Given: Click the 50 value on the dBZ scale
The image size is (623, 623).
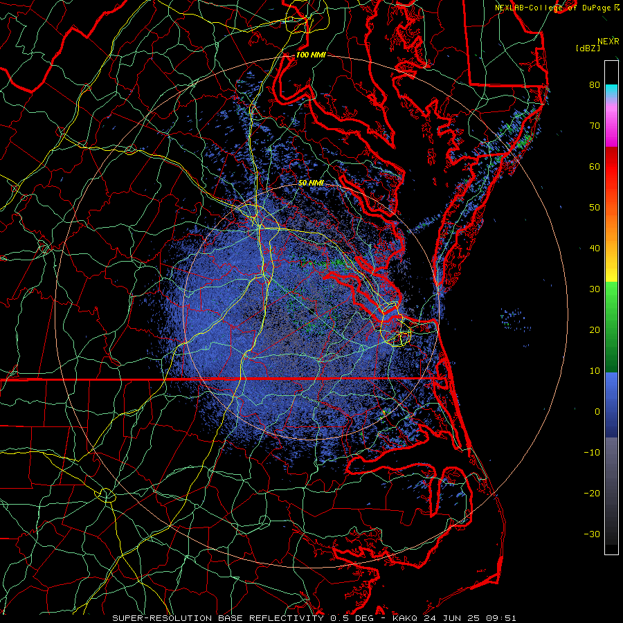Looking at the screenshot, I should click(595, 208).
